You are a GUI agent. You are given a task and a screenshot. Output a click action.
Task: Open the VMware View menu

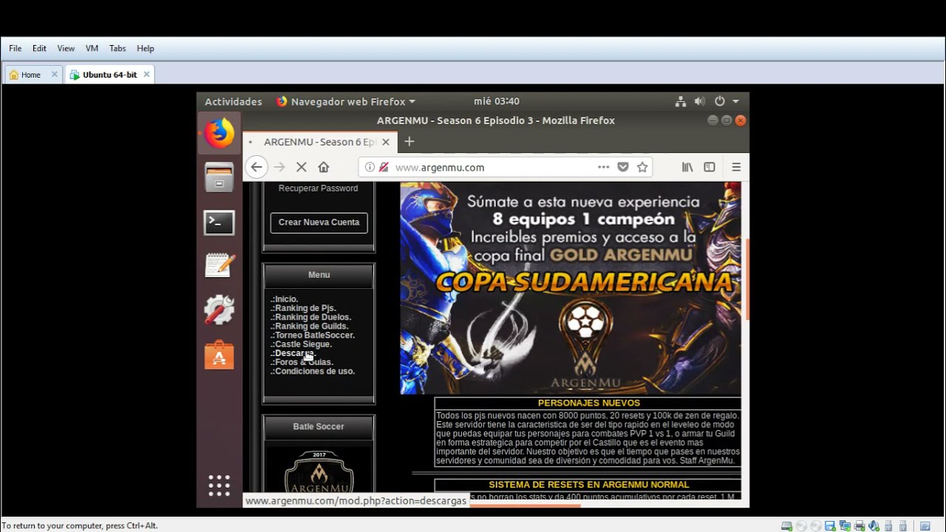pyautogui.click(x=66, y=48)
